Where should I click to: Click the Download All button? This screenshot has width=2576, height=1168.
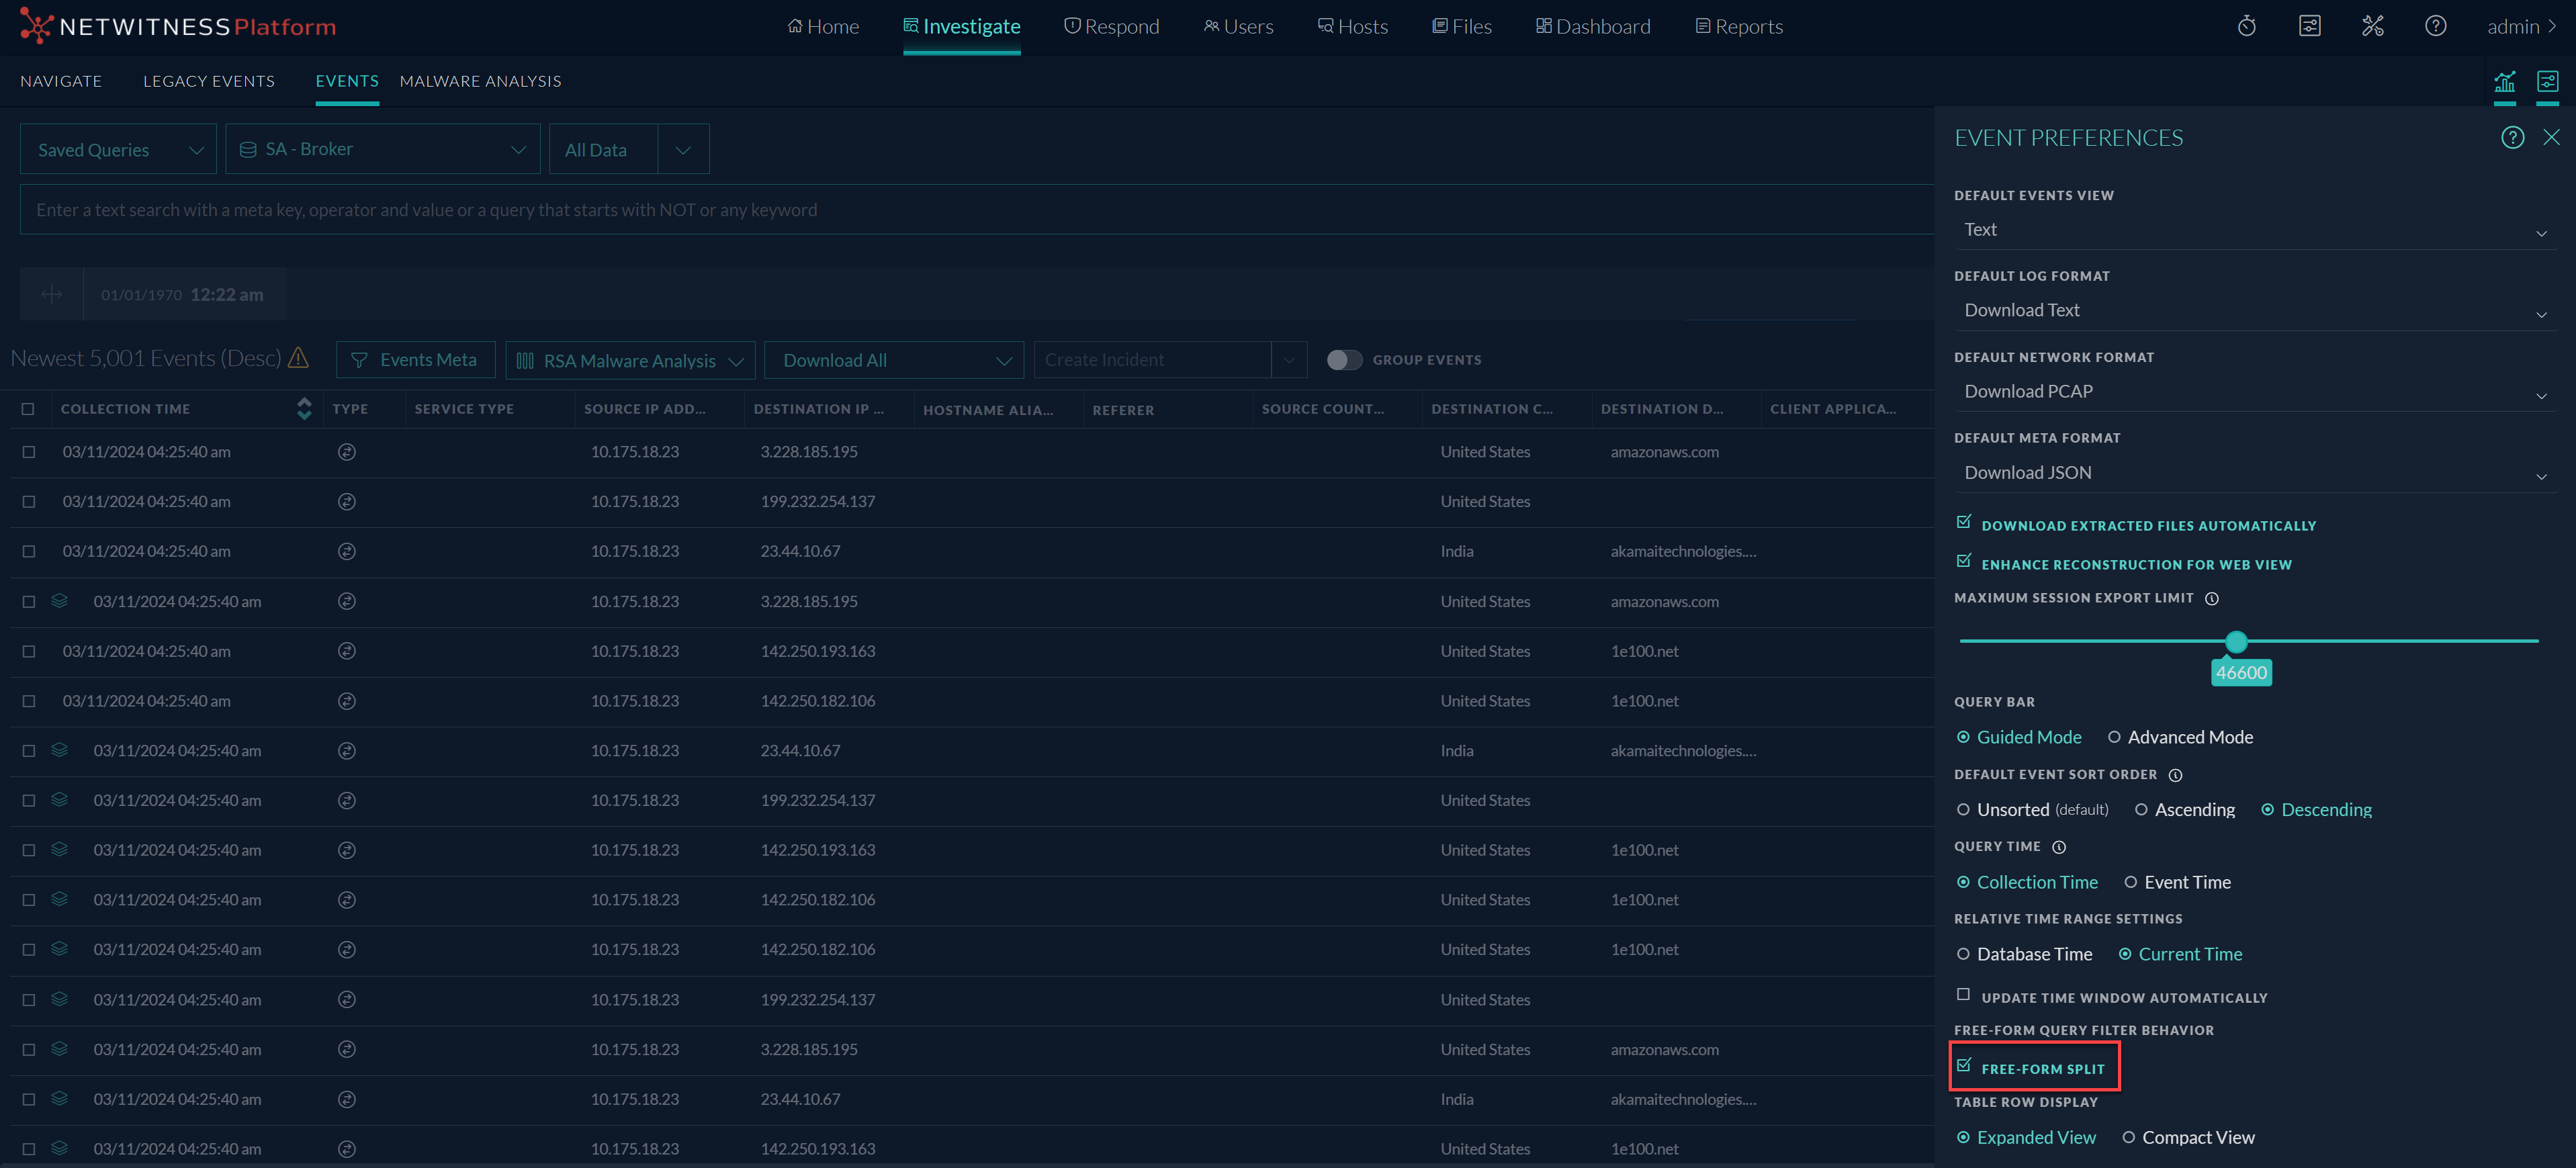click(x=892, y=361)
